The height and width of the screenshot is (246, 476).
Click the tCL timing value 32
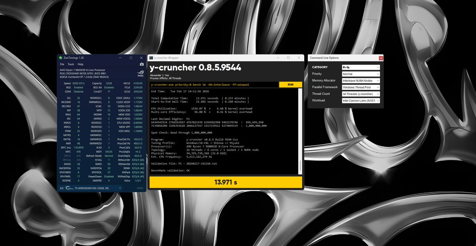point(79,97)
